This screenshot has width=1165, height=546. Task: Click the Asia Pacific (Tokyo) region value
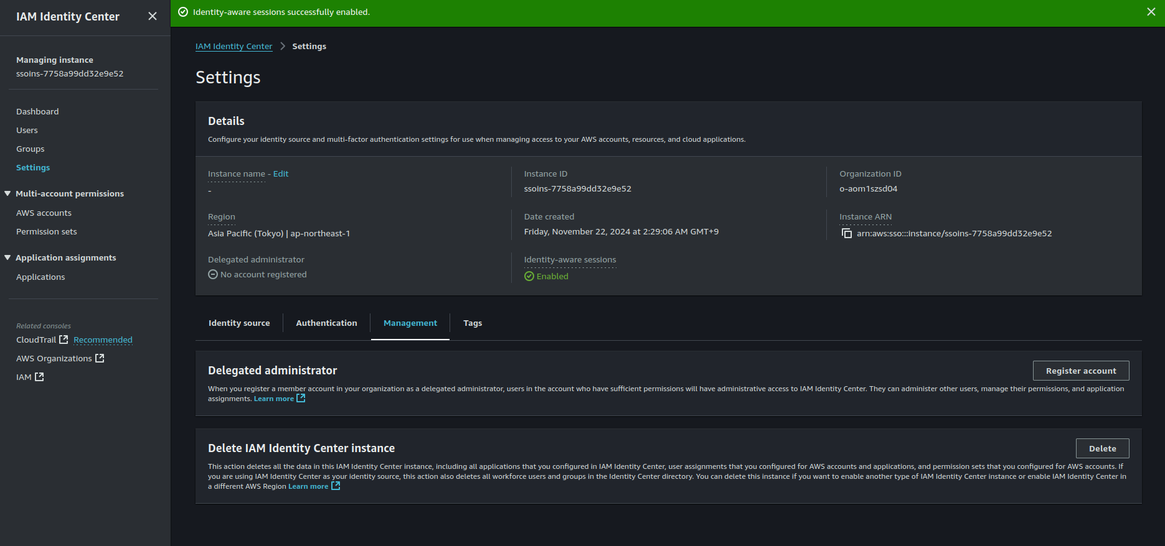click(x=279, y=233)
